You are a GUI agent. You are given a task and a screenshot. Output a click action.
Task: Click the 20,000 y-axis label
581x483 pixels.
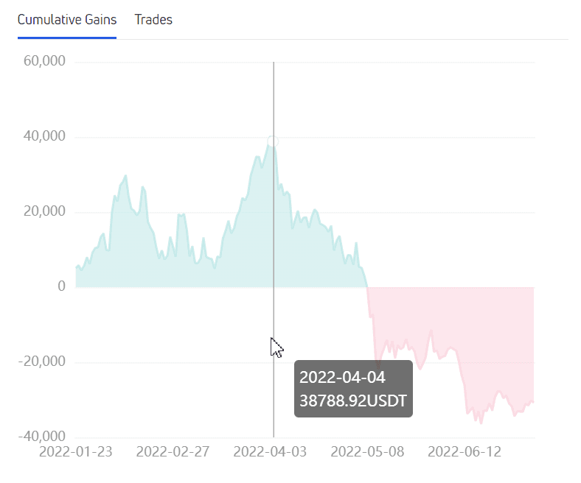(x=45, y=212)
